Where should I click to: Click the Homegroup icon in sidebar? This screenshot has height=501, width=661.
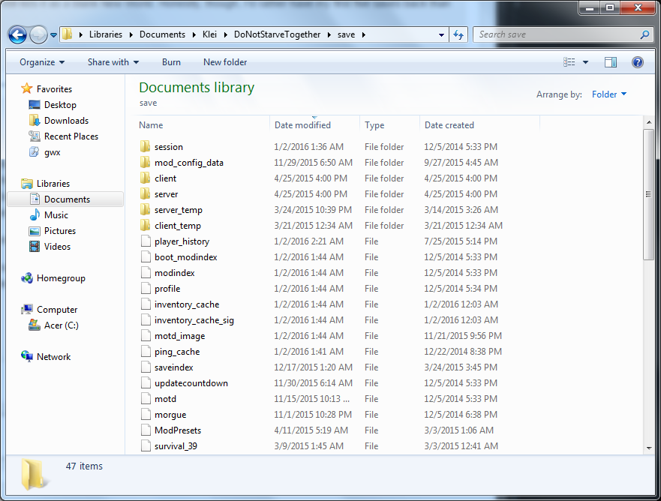27,278
